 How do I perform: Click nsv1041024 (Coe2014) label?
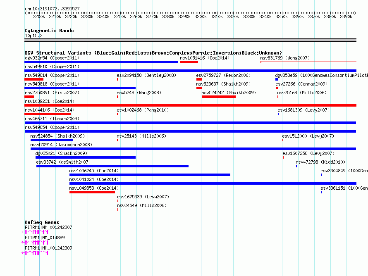(x=94, y=179)
